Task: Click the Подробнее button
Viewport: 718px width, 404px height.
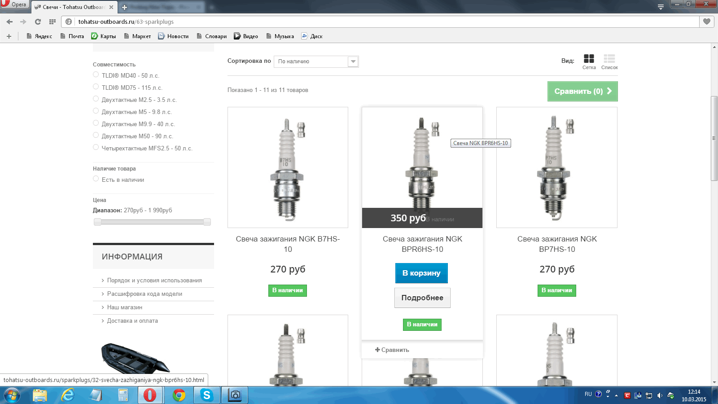Action: (422, 298)
